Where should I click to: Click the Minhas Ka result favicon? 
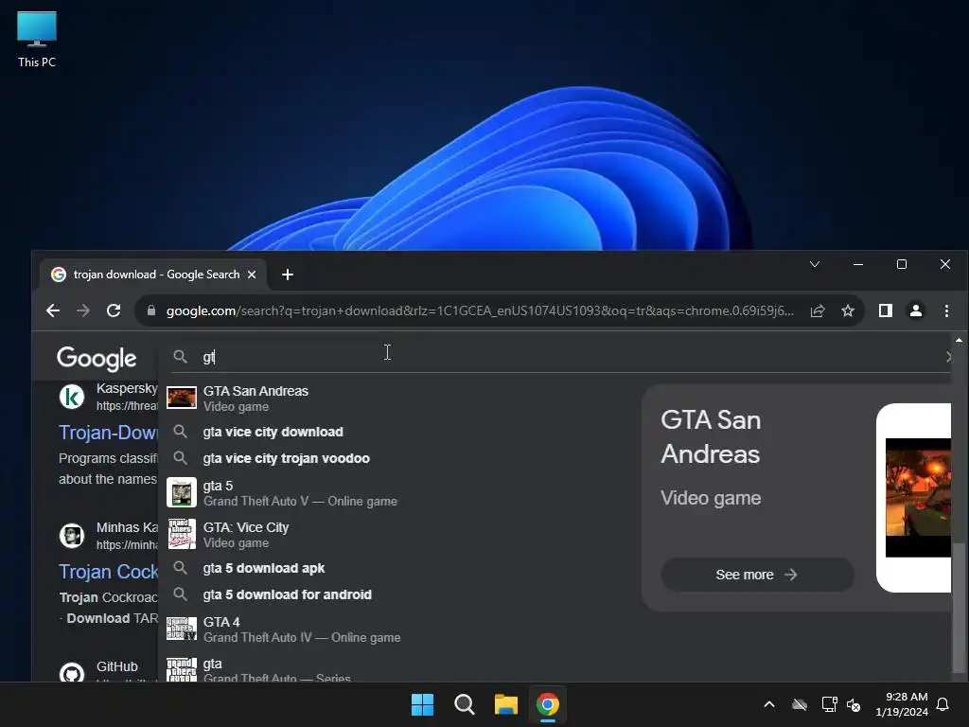72,536
